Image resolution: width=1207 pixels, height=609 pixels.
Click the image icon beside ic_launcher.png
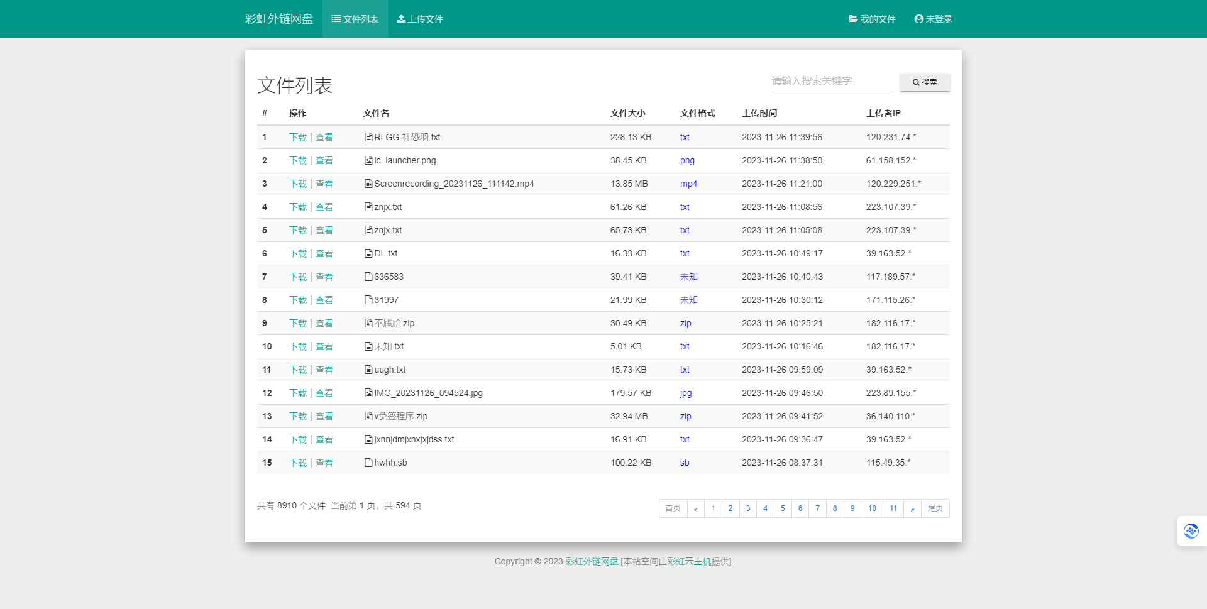[368, 160]
